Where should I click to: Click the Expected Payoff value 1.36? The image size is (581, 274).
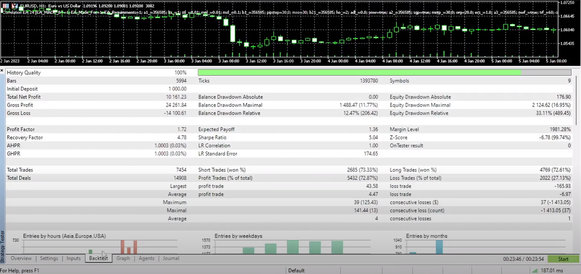[x=373, y=129]
